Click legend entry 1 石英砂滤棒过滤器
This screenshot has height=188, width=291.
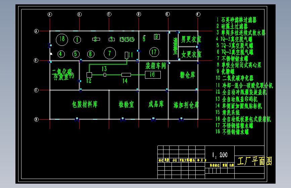pos(237,20)
